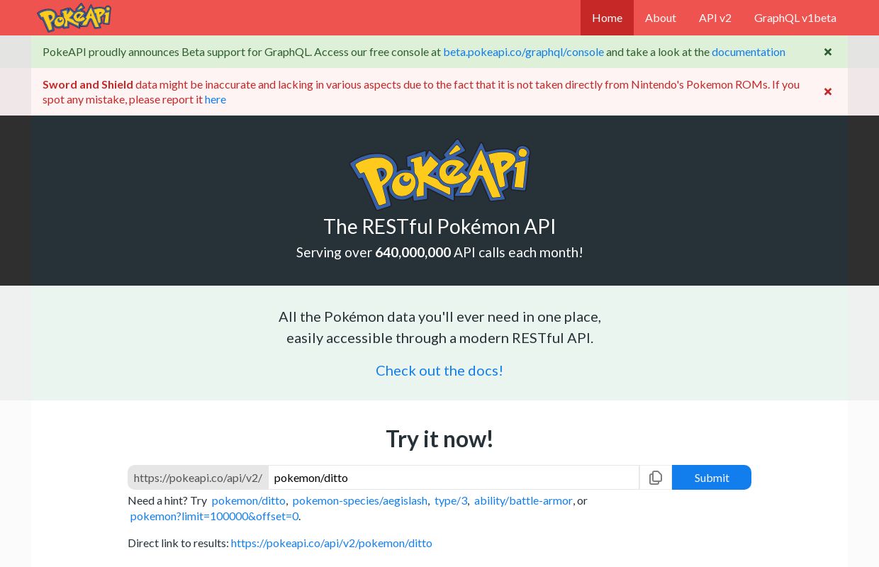
Task: Go to the About page
Action: 661,18
